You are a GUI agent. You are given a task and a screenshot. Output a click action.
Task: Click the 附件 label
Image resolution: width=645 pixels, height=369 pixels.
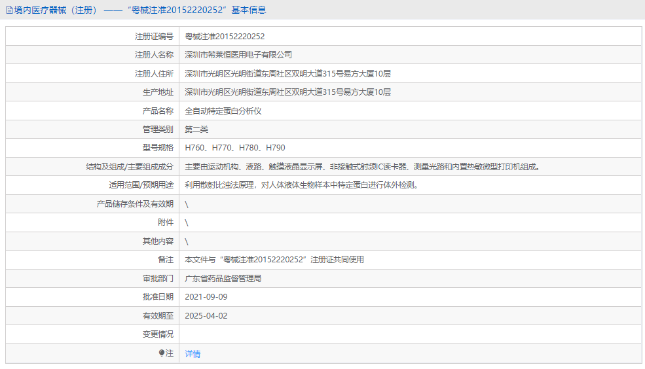pos(166,222)
